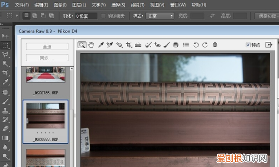Open the 文字(Y) menu
The height and width of the screenshot is (167, 279).
click(99, 5)
